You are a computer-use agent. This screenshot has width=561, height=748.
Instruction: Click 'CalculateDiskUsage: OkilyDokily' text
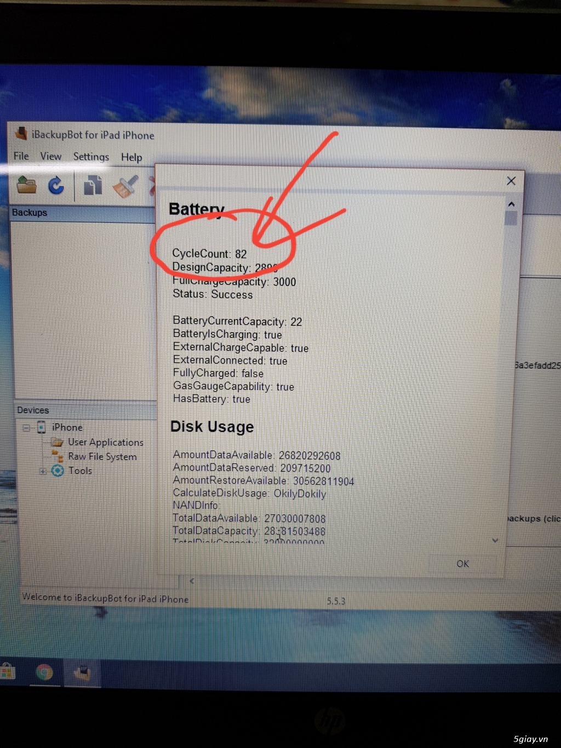click(249, 493)
